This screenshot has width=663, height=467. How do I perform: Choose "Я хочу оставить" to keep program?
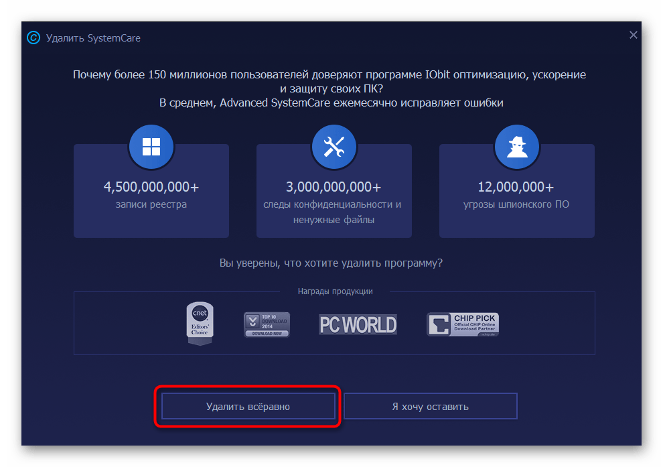[431, 406]
